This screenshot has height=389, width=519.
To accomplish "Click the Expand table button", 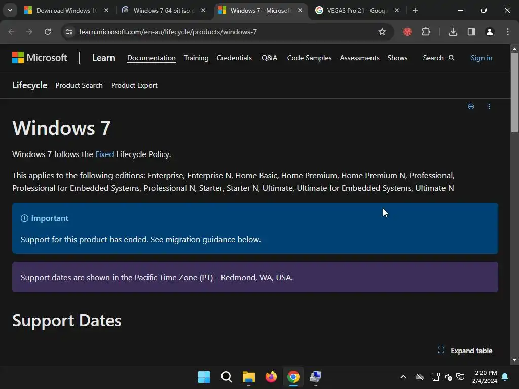I will 465,351.
